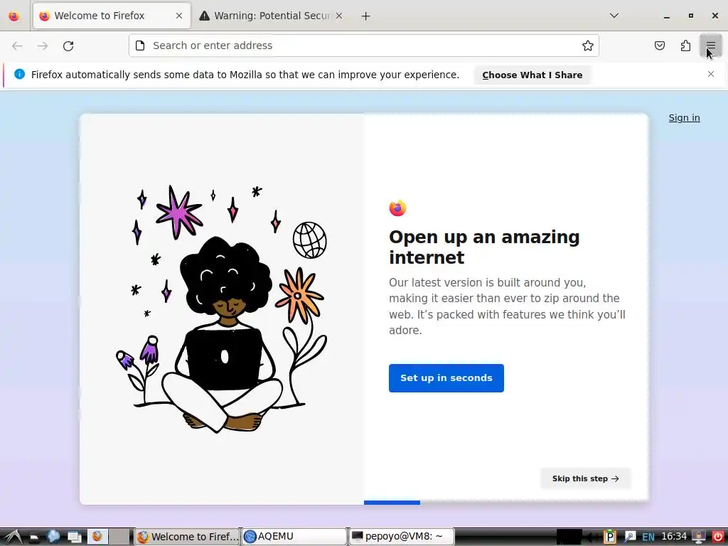The width and height of the screenshot is (728, 546).
Task: Click Set up in seconds button
Action: pyautogui.click(x=446, y=378)
